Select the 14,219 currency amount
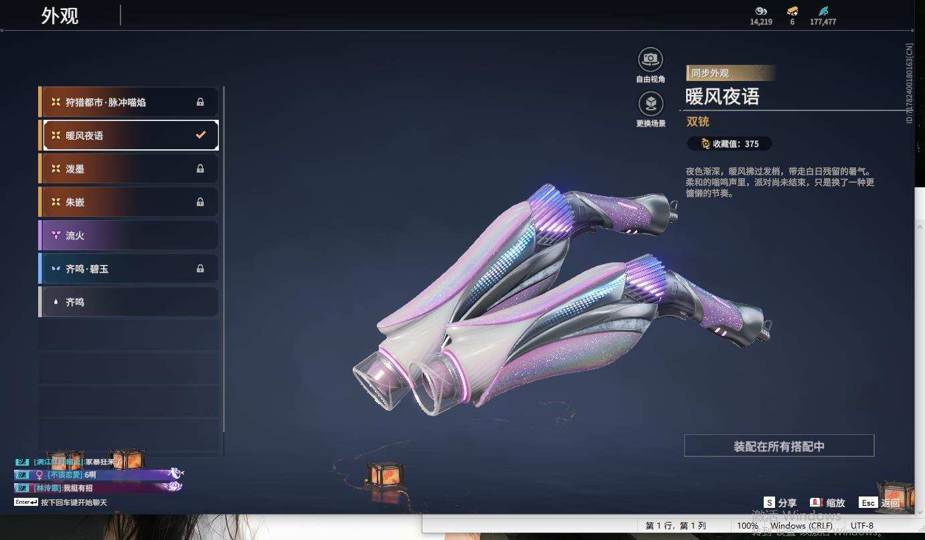The height and width of the screenshot is (540, 925). point(761,22)
